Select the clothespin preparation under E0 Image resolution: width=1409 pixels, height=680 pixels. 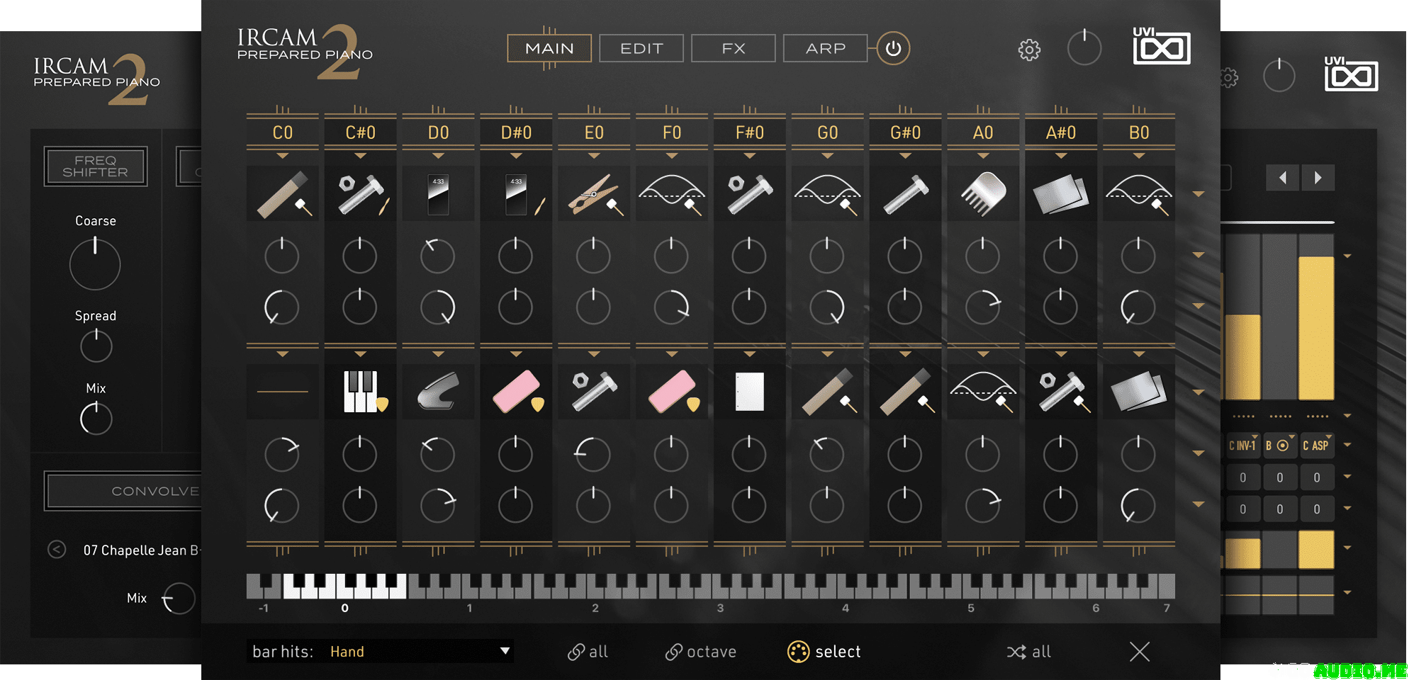point(594,193)
